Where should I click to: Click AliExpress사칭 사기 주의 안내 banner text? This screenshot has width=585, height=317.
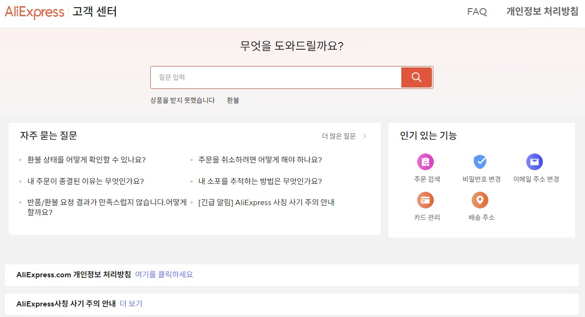coord(66,304)
